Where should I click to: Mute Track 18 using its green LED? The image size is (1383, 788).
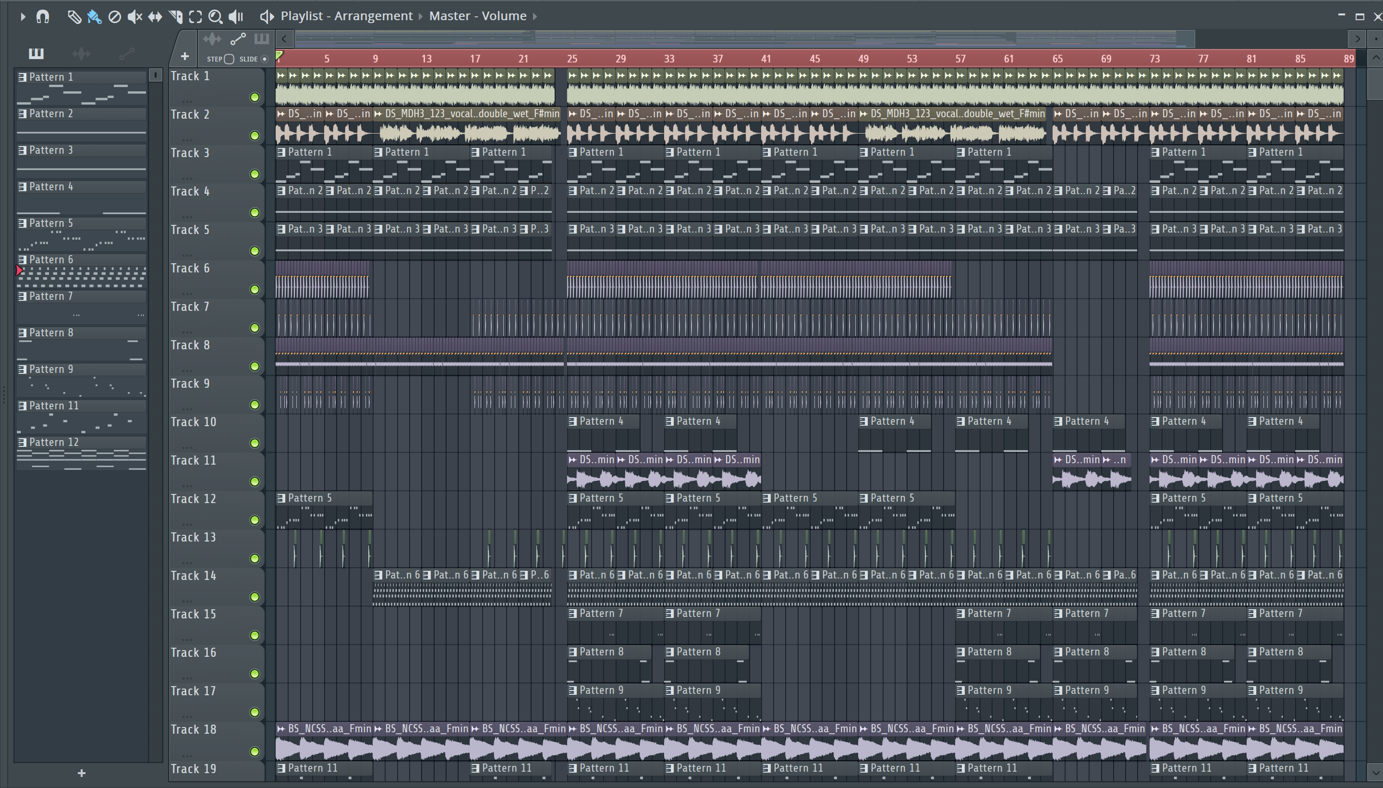pyautogui.click(x=255, y=751)
